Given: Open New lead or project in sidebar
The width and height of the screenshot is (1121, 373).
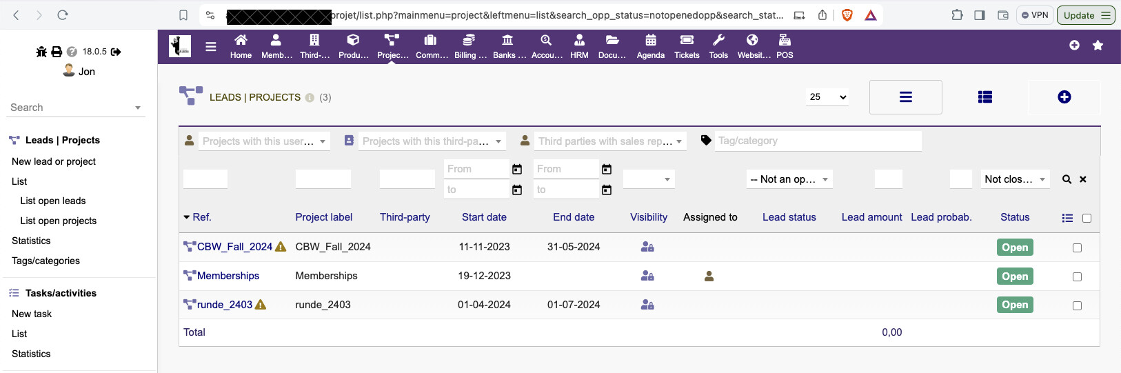Looking at the screenshot, I should click(54, 161).
